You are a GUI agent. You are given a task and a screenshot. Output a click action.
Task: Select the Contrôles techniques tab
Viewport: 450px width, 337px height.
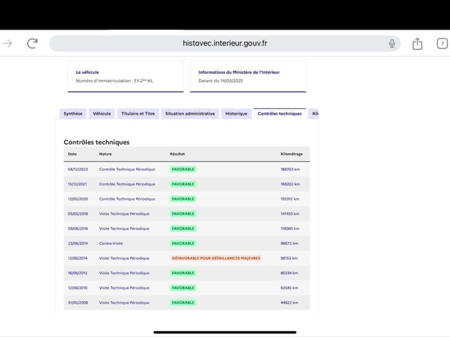(280, 113)
